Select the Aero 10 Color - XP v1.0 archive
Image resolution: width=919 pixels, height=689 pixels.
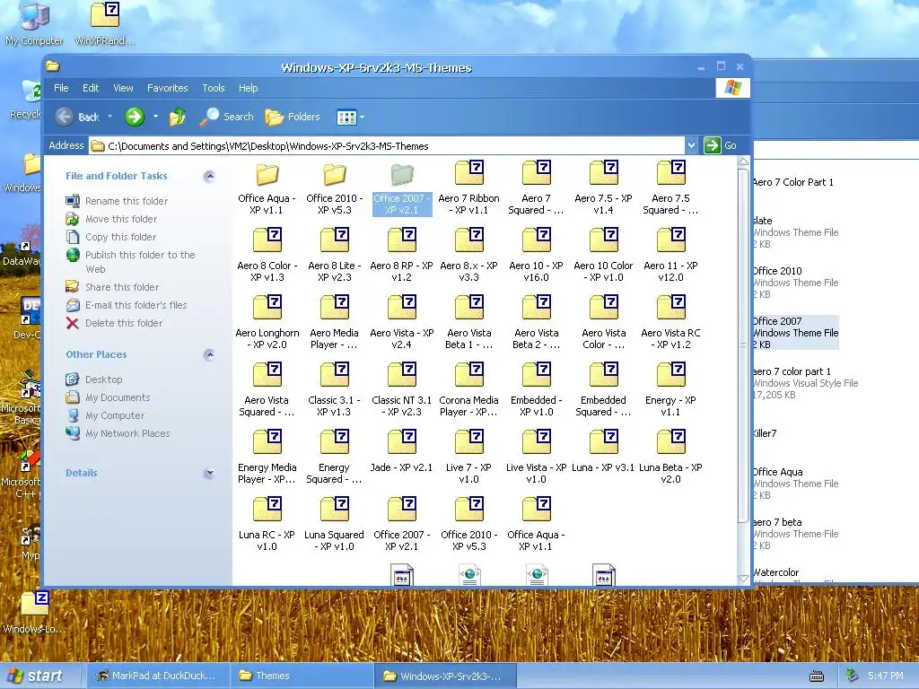tap(603, 255)
